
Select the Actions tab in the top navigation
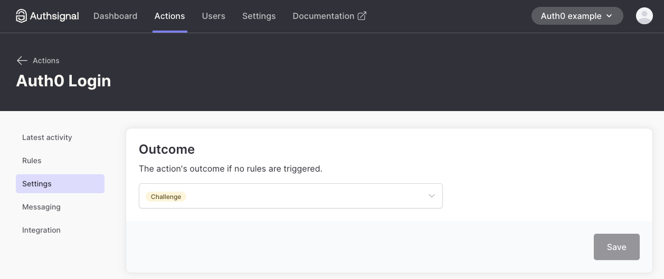[169, 16]
